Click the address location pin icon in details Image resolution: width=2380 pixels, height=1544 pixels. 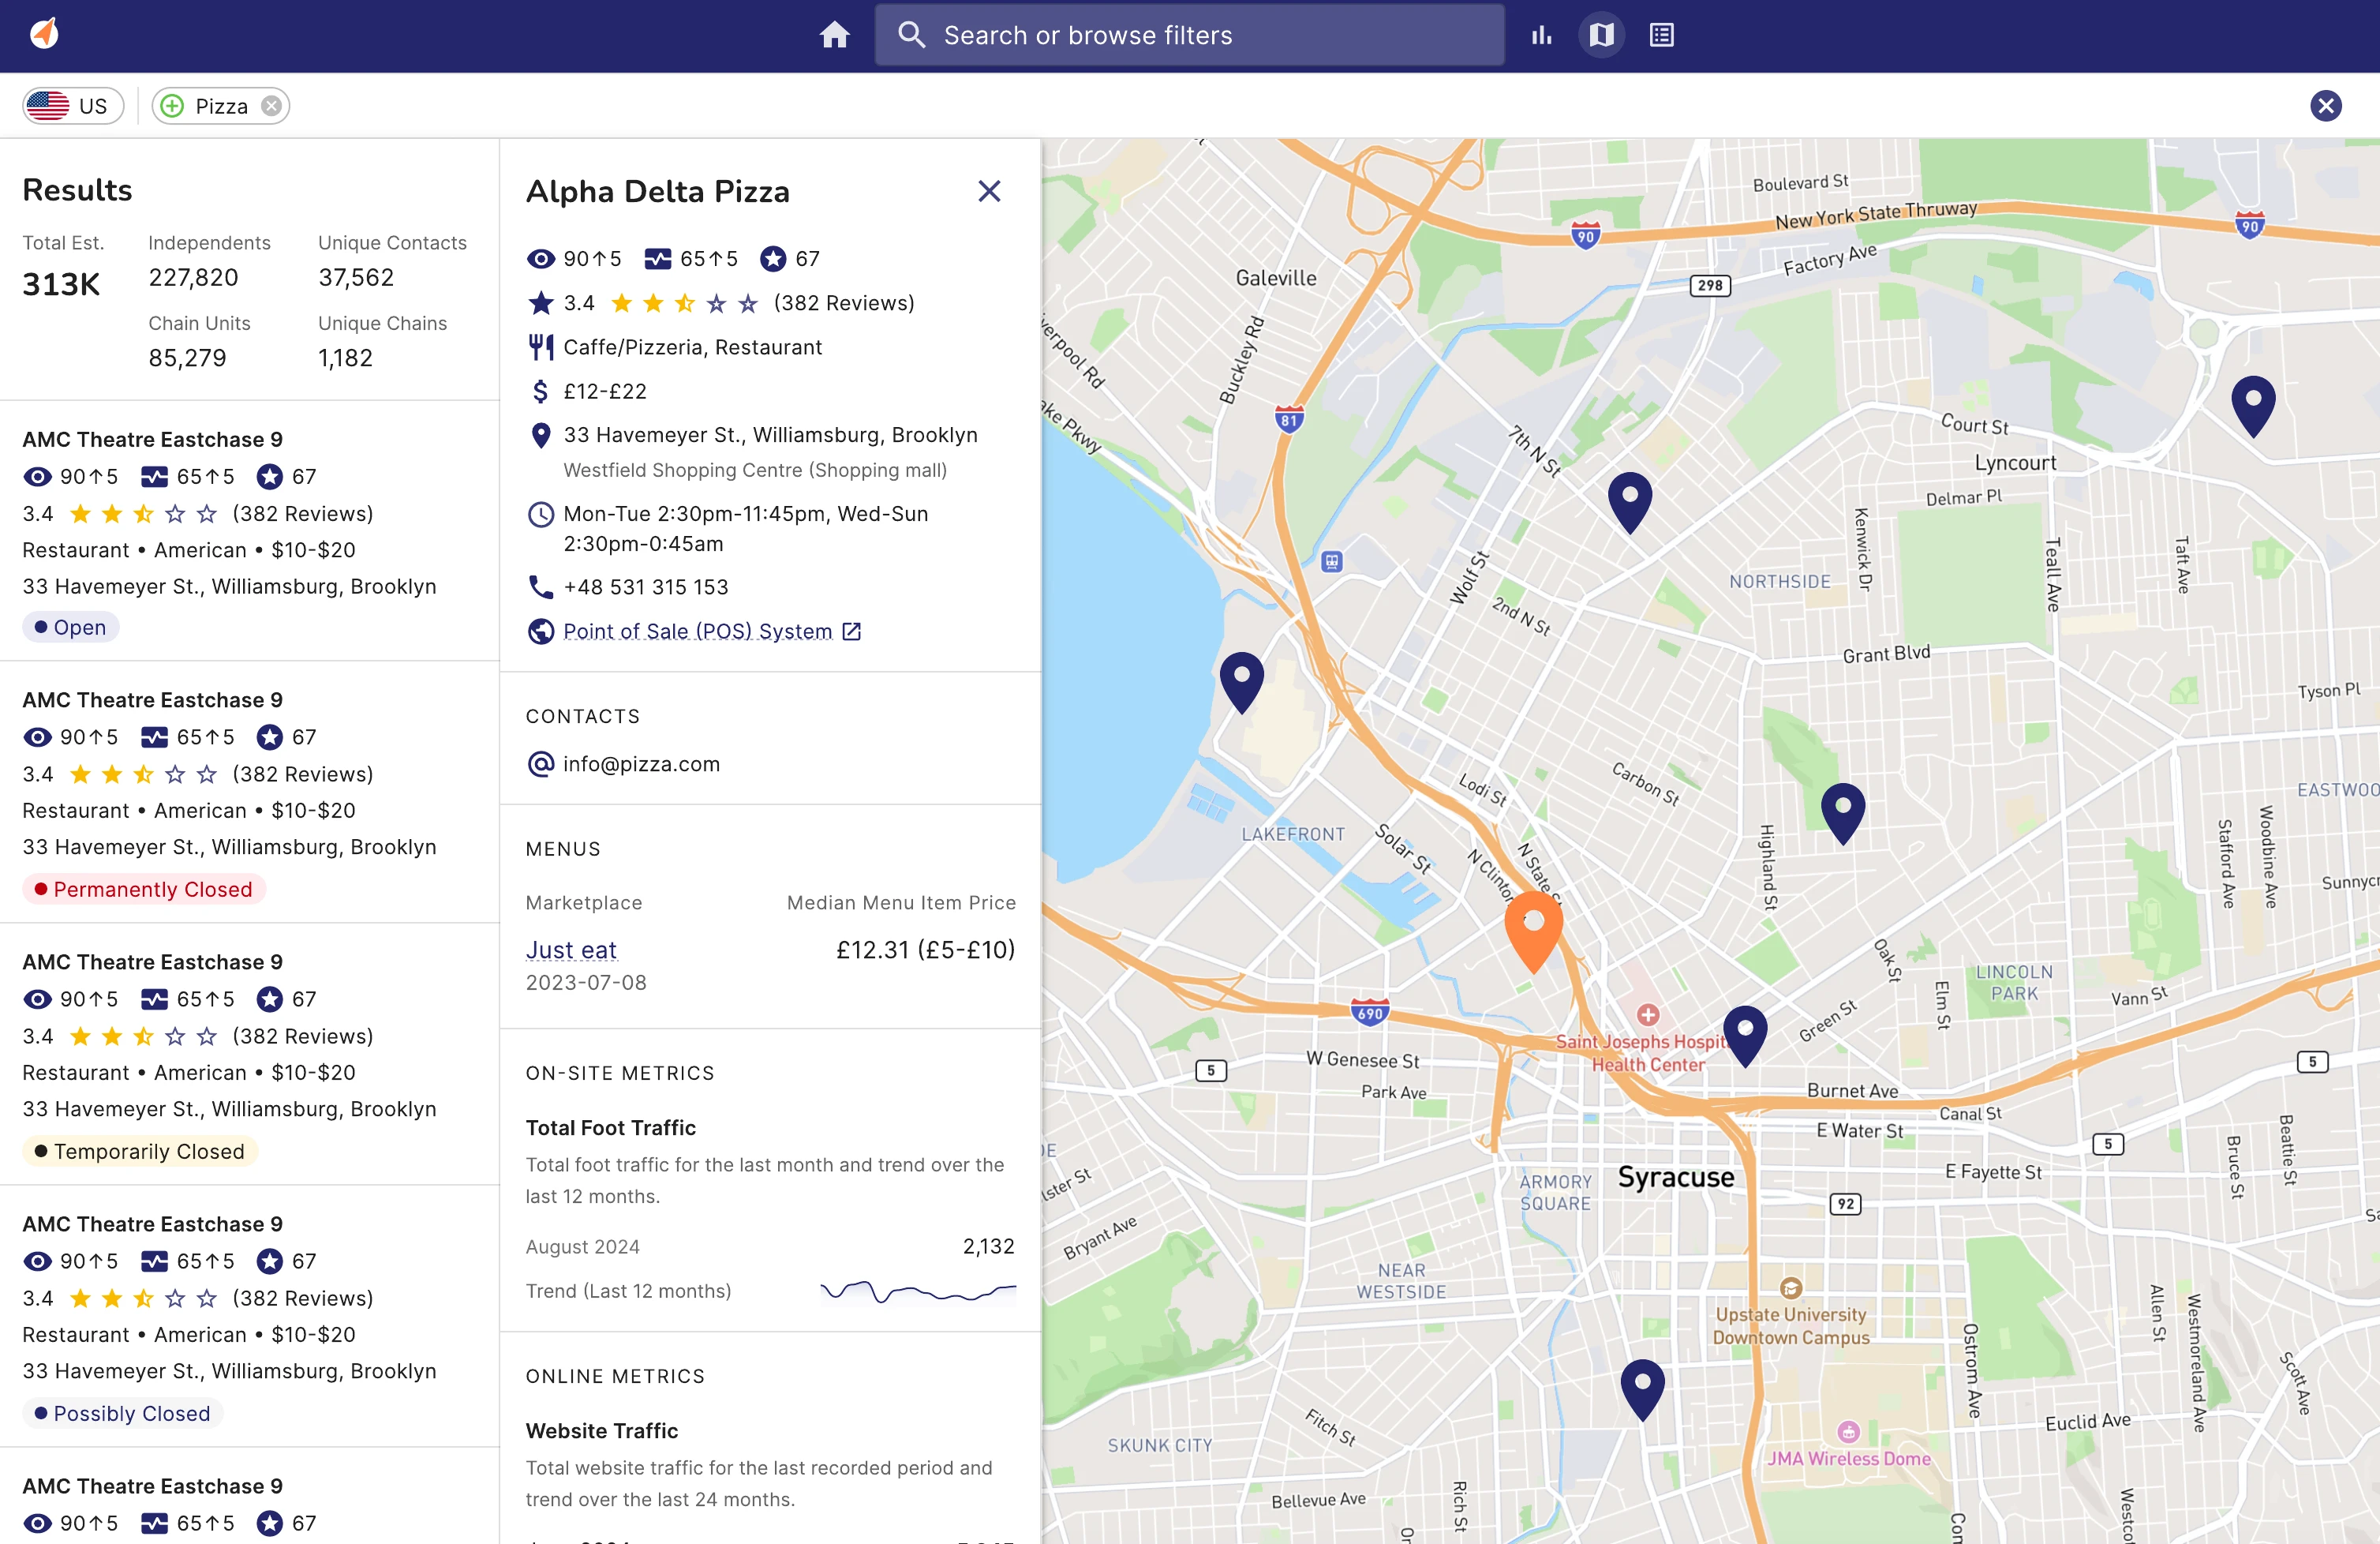[x=540, y=435]
